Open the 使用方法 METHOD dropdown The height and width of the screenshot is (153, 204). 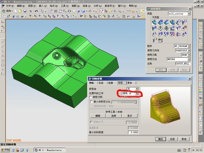pyautogui.click(x=189, y=59)
